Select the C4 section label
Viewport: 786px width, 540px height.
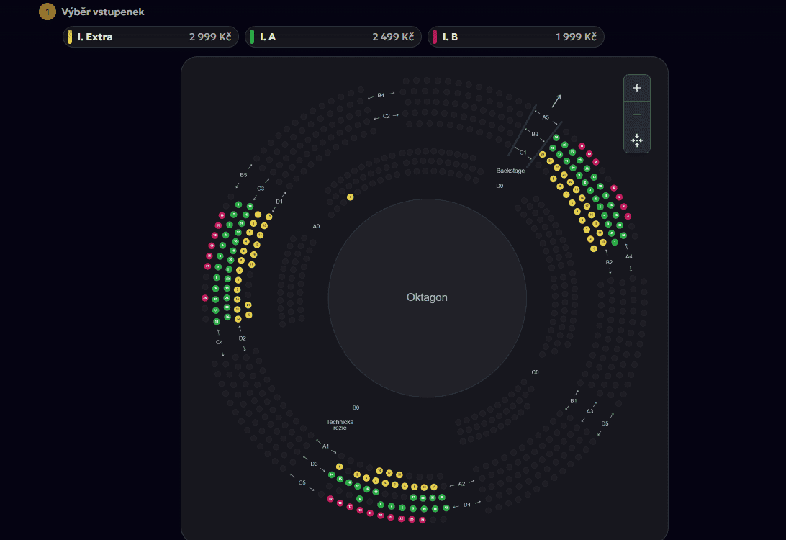tap(219, 343)
